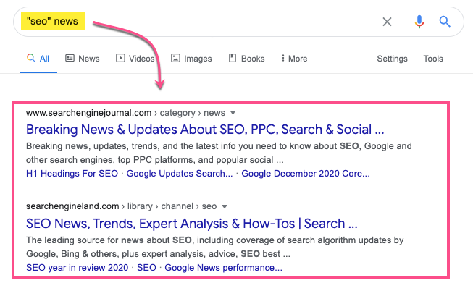Open SEO year in review 2020 sitelink

click(x=78, y=268)
